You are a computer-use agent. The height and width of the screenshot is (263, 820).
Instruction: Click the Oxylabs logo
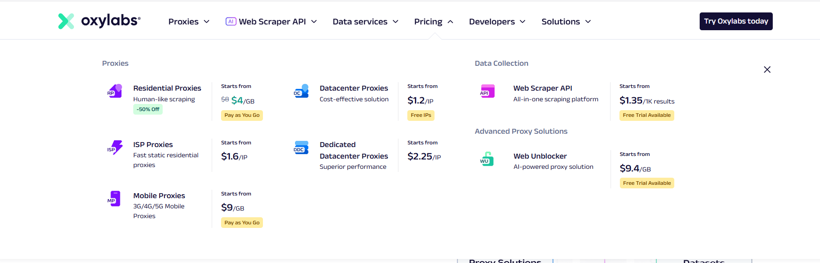click(99, 21)
